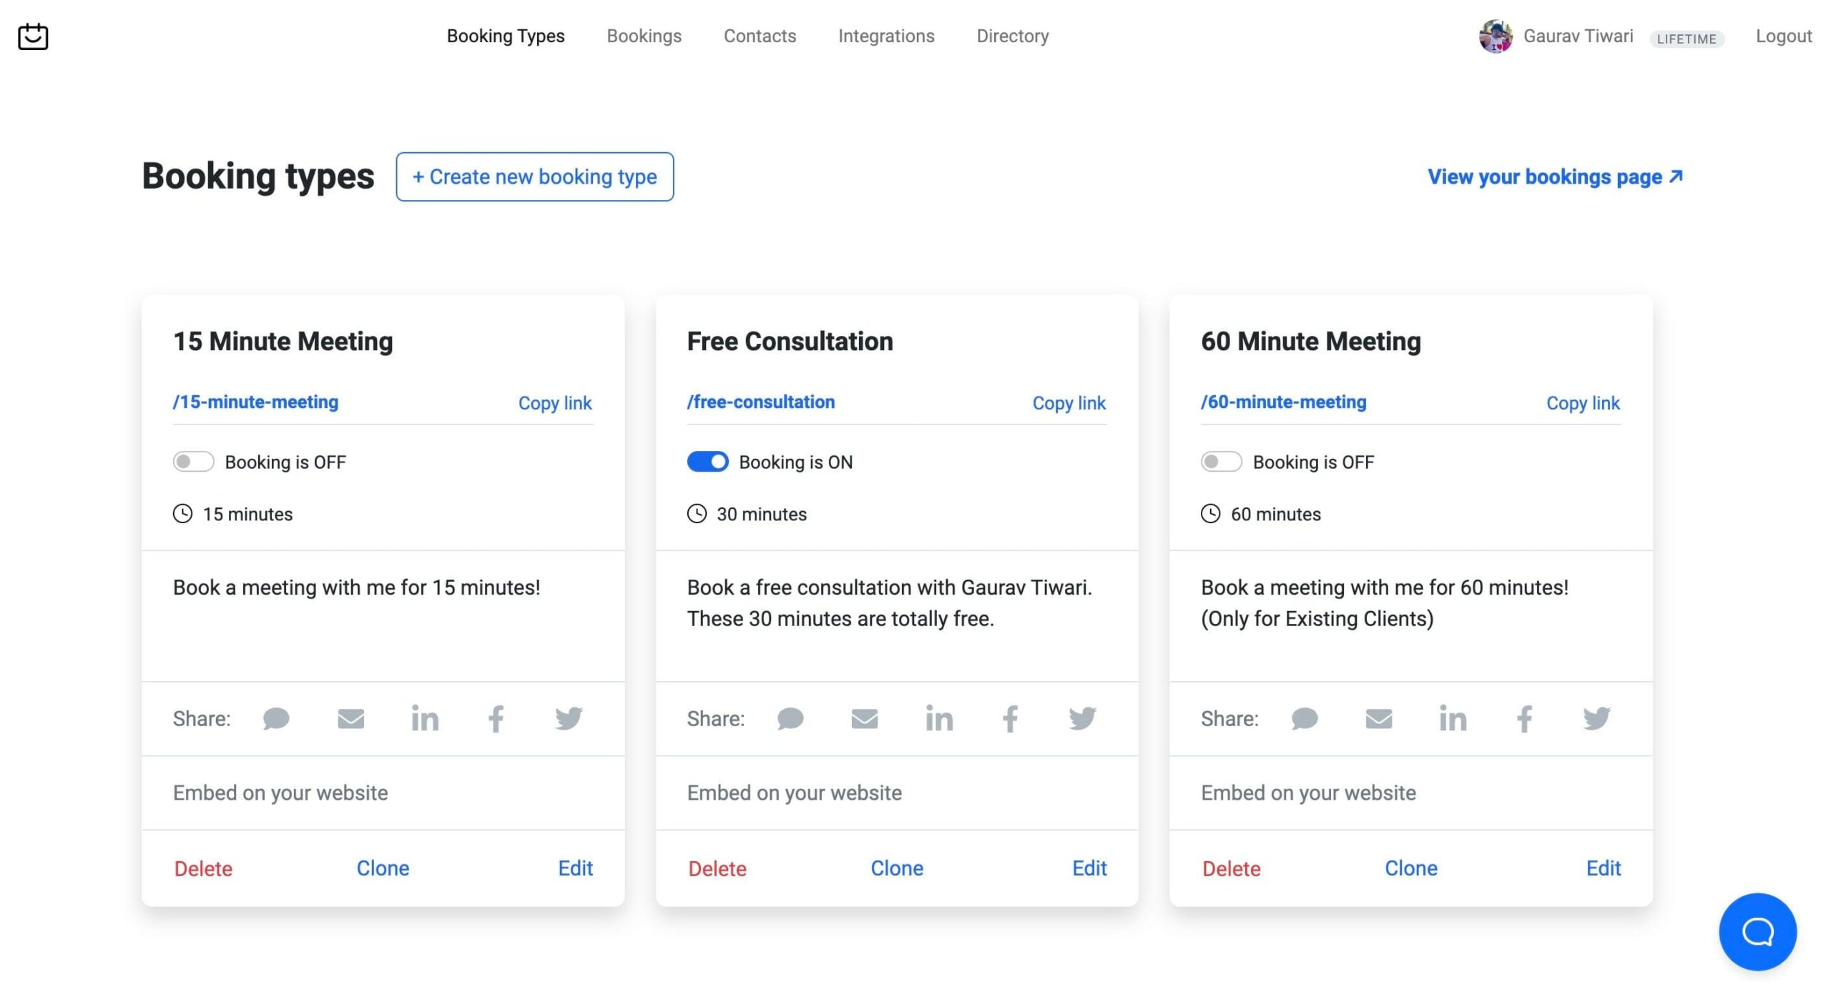
Task: Expand Embed on your website for Free Consultation
Action: pos(794,793)
